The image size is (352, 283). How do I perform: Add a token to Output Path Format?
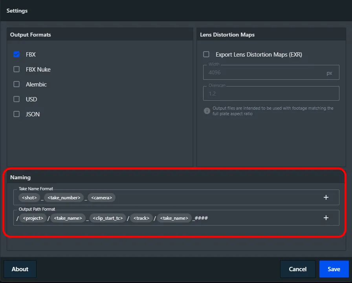click(x=326, y=218)
